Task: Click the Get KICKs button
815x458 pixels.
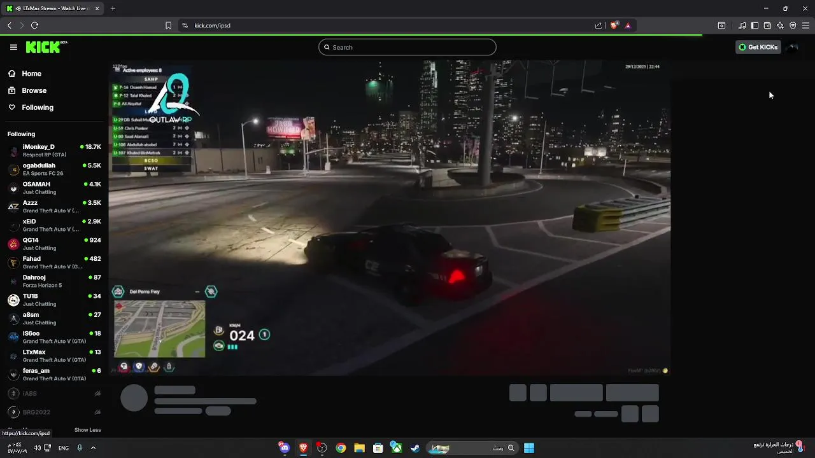Action: coord(758,47)
